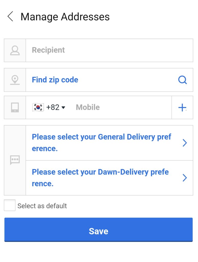Click the mobile phone device icon

(15, 107)
